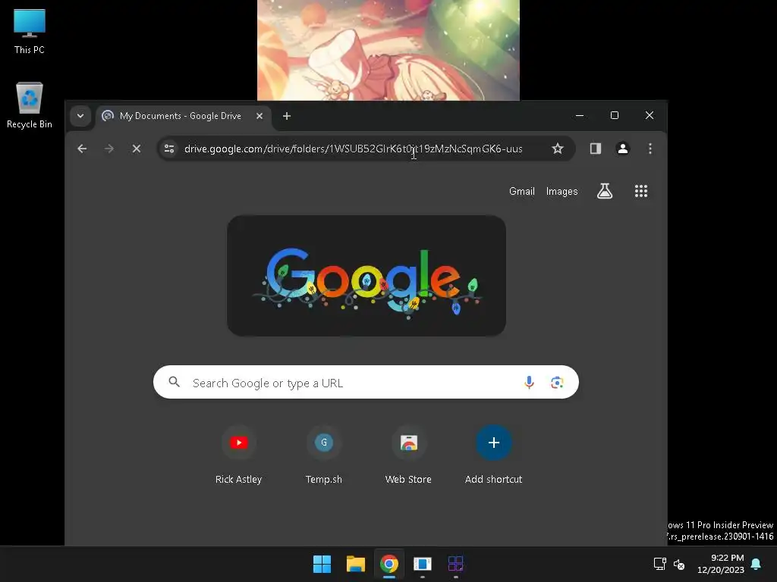Select the Recycle Bin desktop icon
This screenshot has height=582, width=777.
click(x=30, y=105)
